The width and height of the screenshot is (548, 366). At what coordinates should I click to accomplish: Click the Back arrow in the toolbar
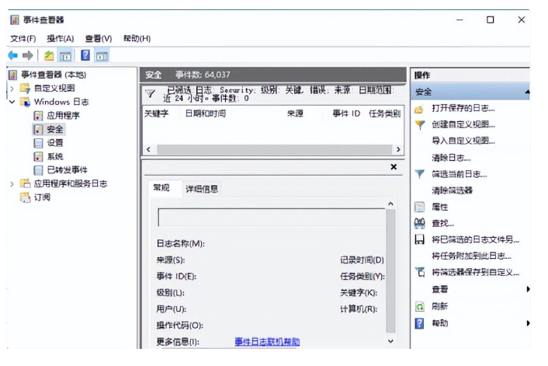coord(13,55)
